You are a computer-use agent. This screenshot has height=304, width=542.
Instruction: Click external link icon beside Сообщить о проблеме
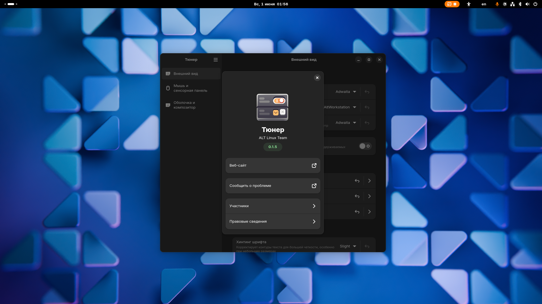coord(314,186)
